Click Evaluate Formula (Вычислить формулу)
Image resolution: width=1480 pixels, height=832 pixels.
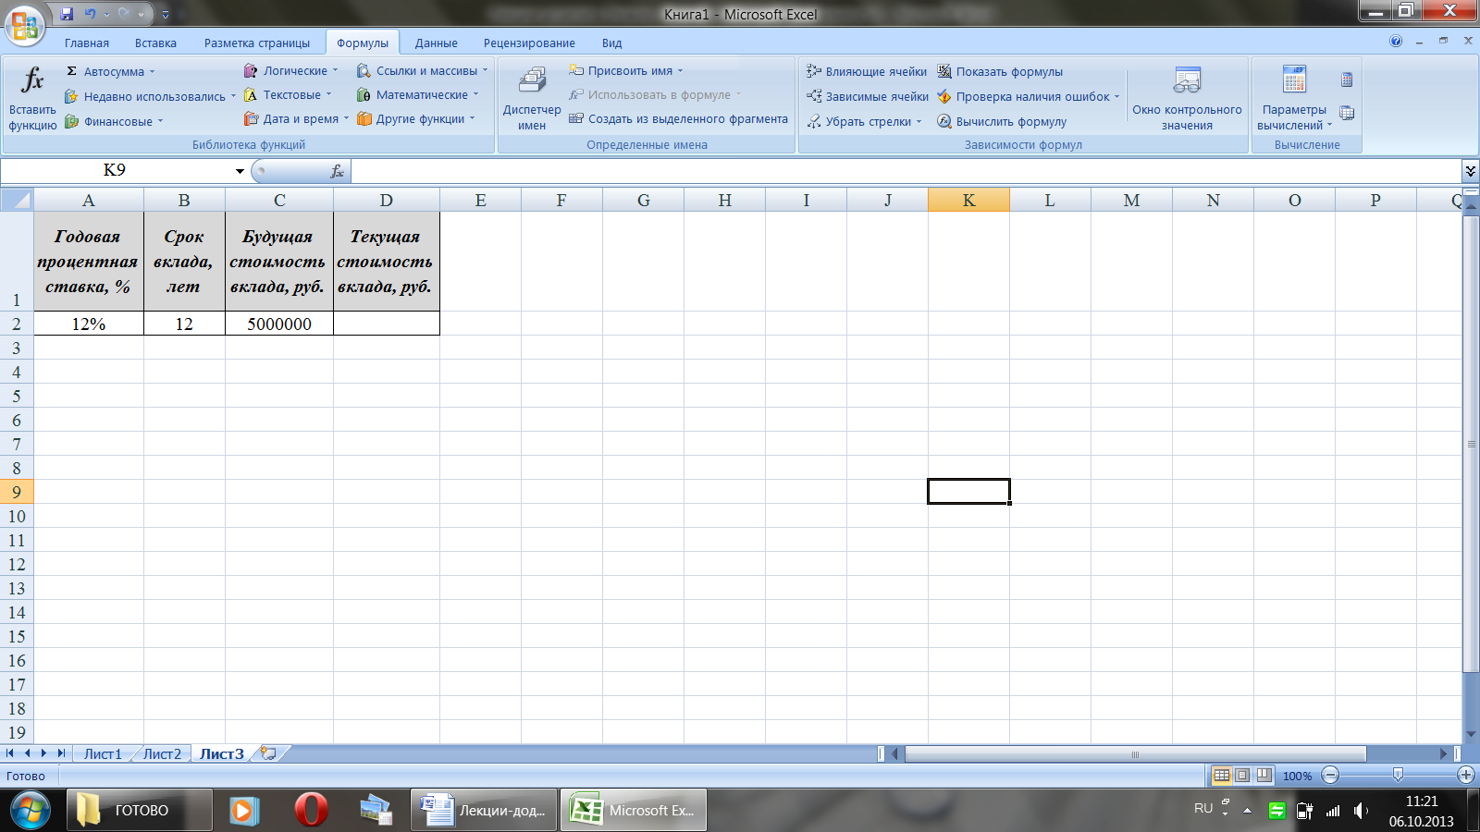click(x=1002, y=121)
